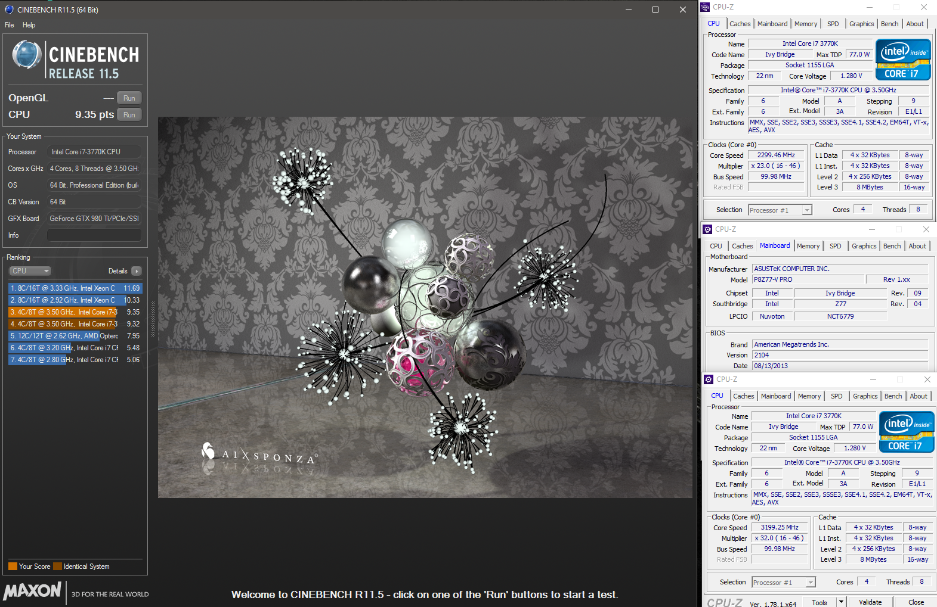The width and height of the screenshot is (937, 607).
Task: Open Memory tab in bottom CPU-Z window
Action: click(809, 396)
